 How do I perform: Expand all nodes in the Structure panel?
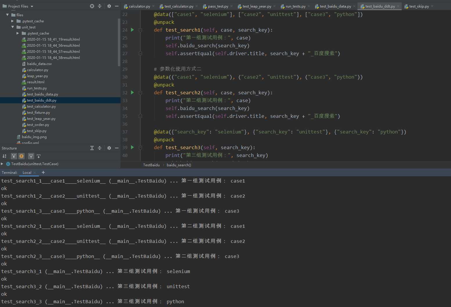pos(92,148)
